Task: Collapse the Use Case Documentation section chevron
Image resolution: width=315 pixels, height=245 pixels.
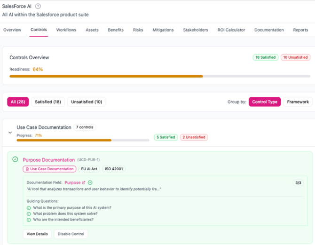Action: click(x=10, y=133)
